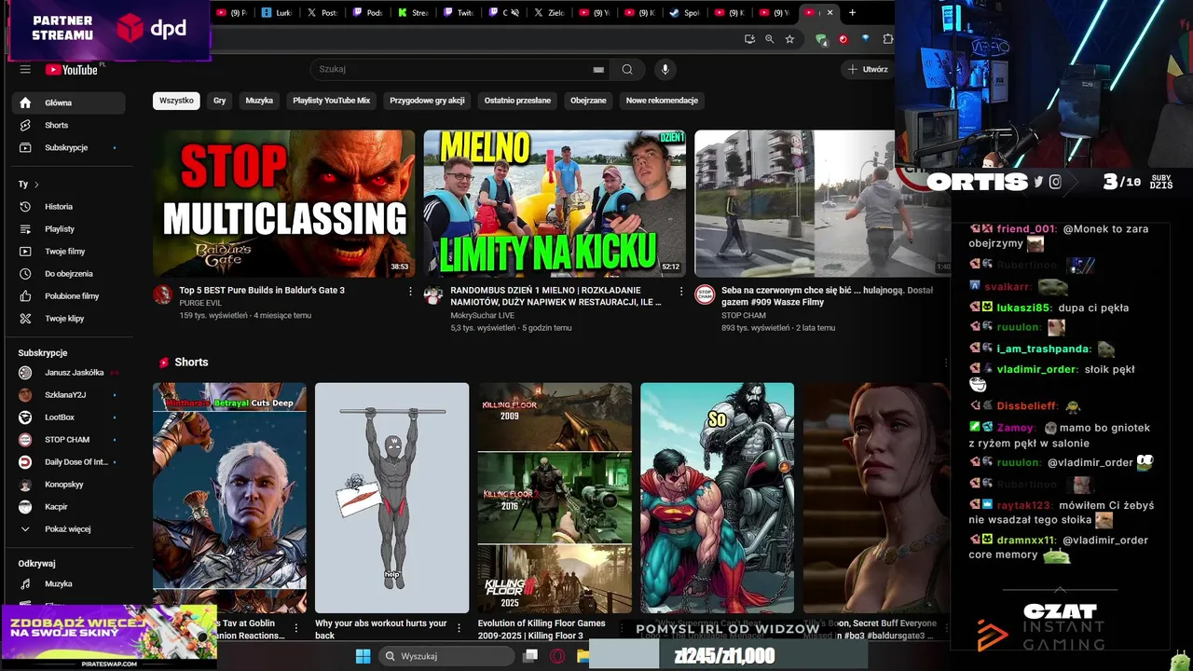Click the search magnifier button
The height and width of the screenshot is (671, 1193).
pos(627,69)
